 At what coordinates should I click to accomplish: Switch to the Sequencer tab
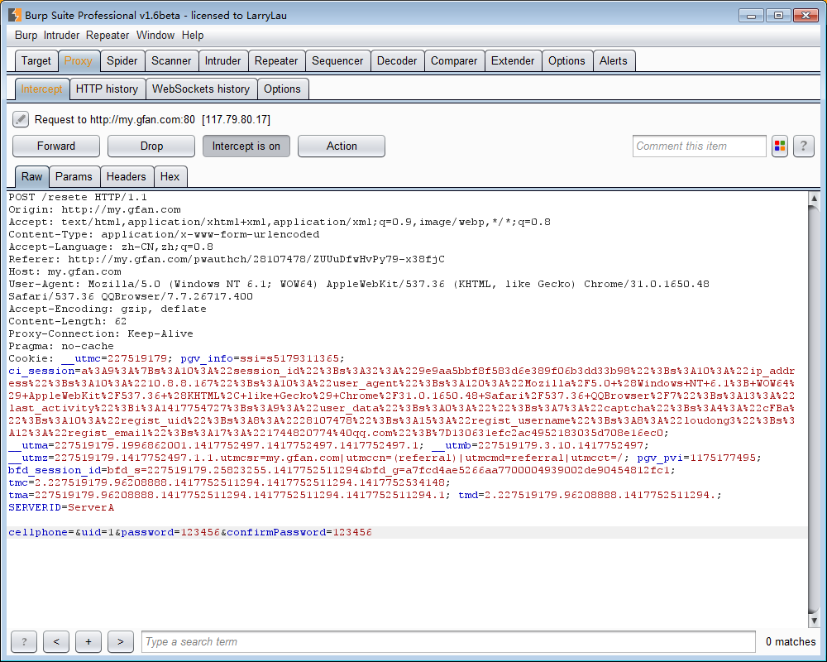click(337, 60)
